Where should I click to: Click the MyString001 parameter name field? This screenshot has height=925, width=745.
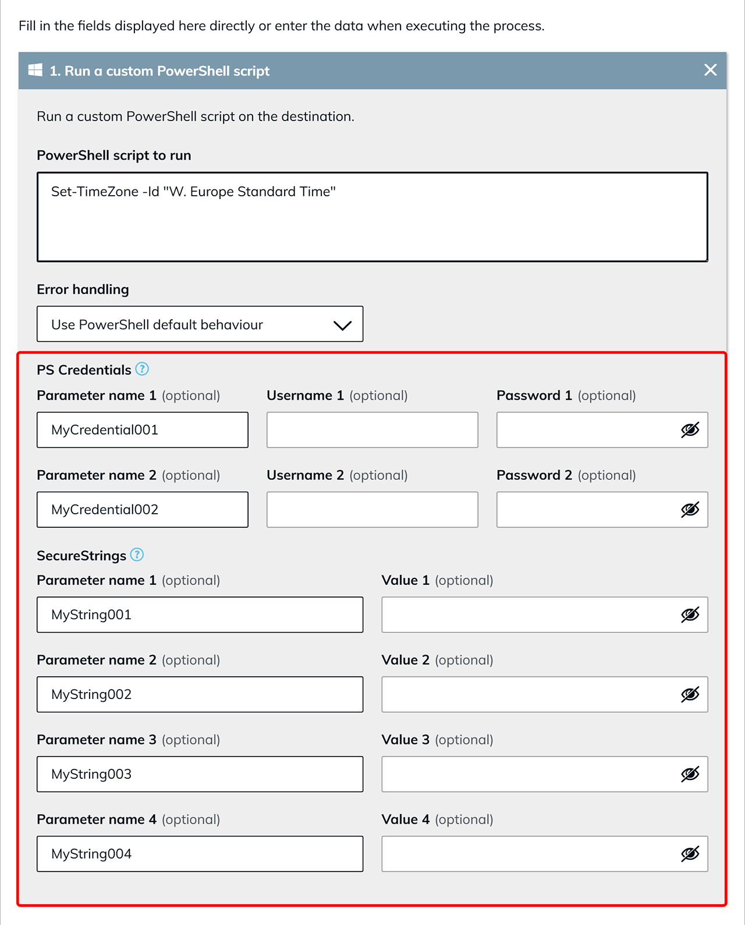(x=200, y=615)
